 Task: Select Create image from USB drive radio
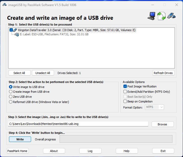(x=11, y=92)
